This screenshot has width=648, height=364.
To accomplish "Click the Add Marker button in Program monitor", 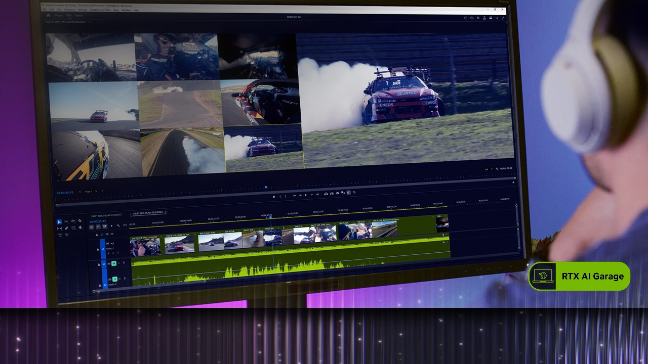I will 274,197.
